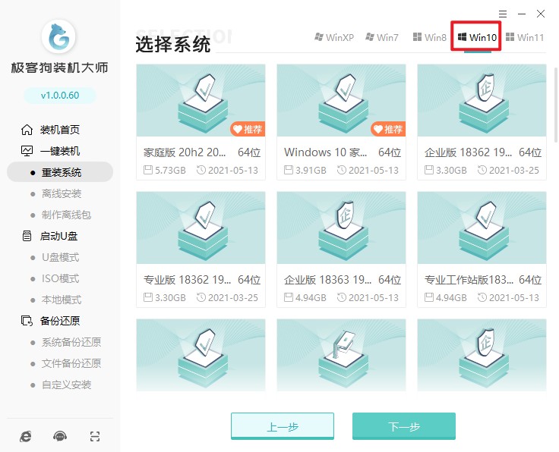This screenshot has height=452, width=559.
Task: Click the 装机首页 home icon
Action: click(x=27, y=130)
